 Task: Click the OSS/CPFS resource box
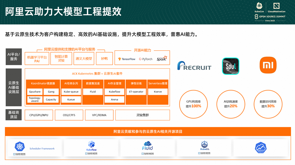[x=69, y=115]
